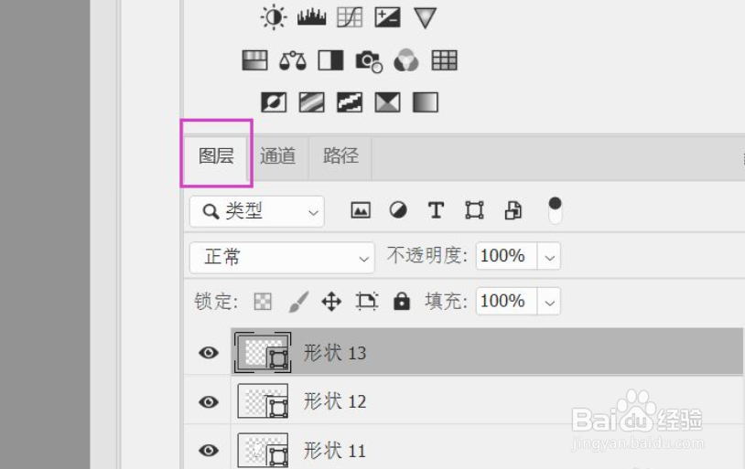This screenshot has width=745, height=469.
Task: Add a Selective Color adjustment
Action: [388, 102]
